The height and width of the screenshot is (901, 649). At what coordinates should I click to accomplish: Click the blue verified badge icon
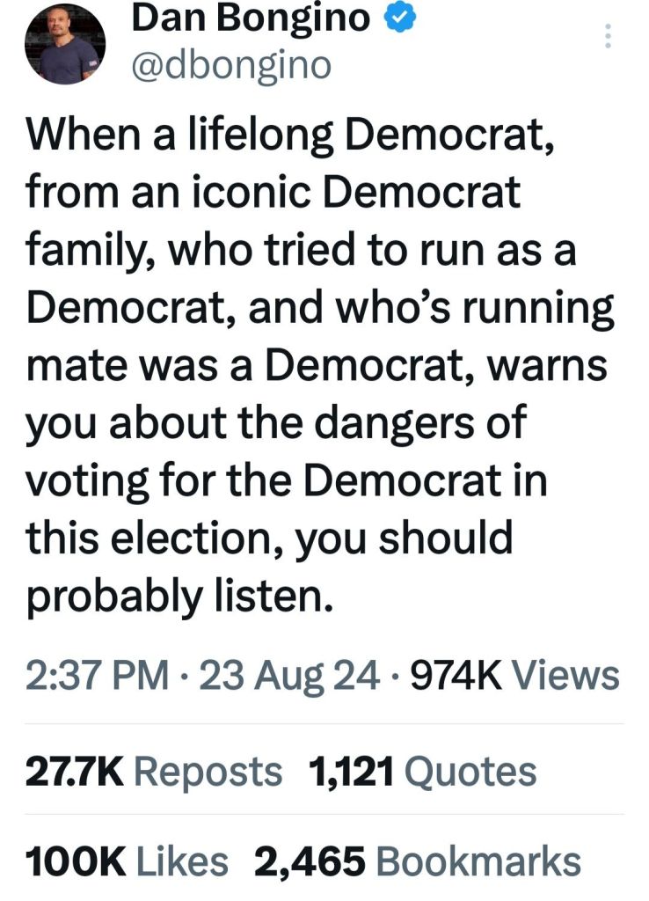click(x=392, y=16)
